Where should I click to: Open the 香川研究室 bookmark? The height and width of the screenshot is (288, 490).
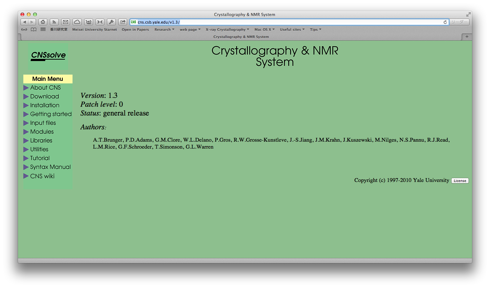pos(59,30)
